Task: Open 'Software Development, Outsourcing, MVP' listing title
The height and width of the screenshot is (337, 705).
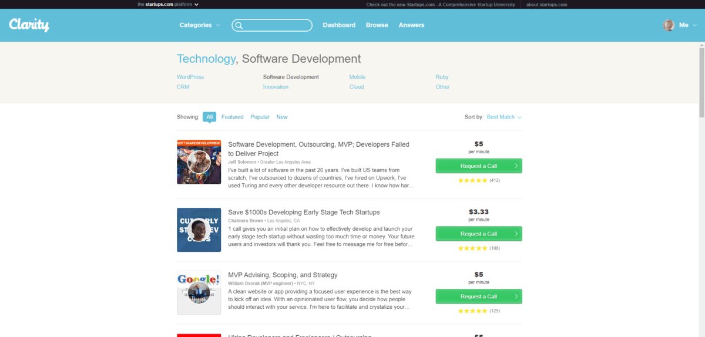Action: coord(318,149)
